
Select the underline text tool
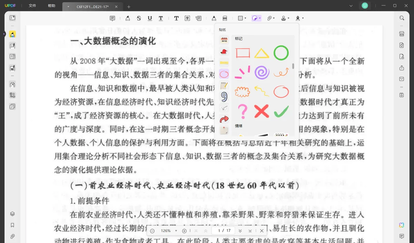coord(150,18)
